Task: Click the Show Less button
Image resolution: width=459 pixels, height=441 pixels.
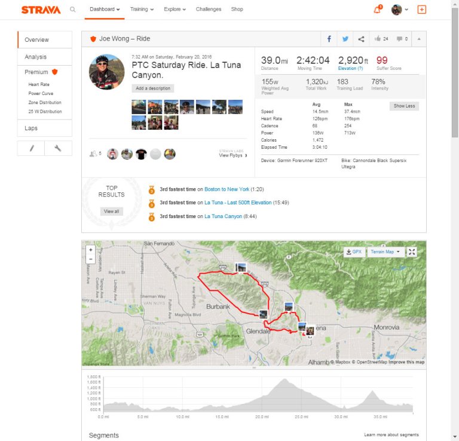Action: click(x=405, y=106)
